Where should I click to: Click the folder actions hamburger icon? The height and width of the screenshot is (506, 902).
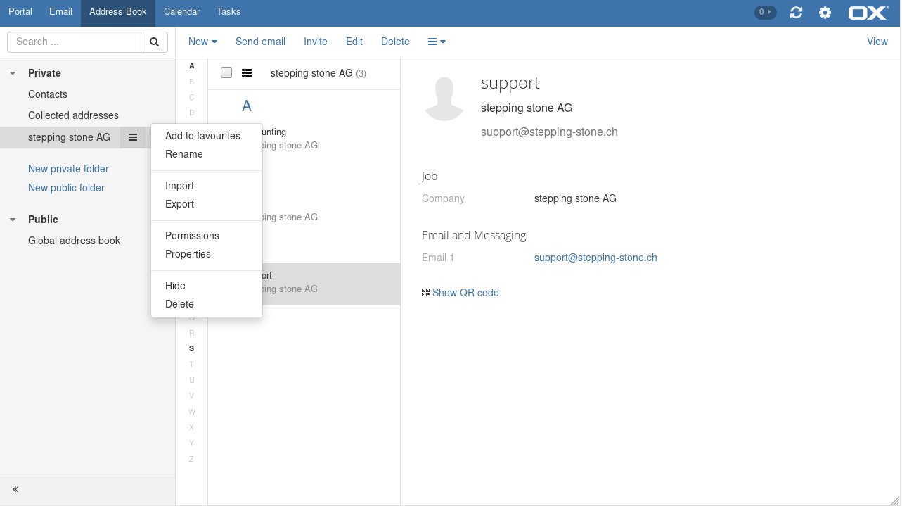133,137
